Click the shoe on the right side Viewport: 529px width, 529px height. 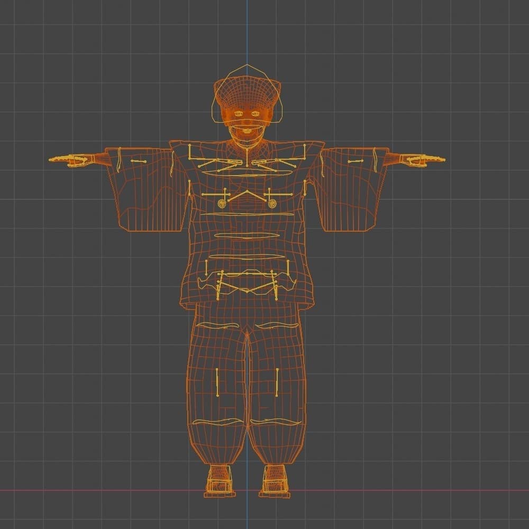tap(275, 481)
